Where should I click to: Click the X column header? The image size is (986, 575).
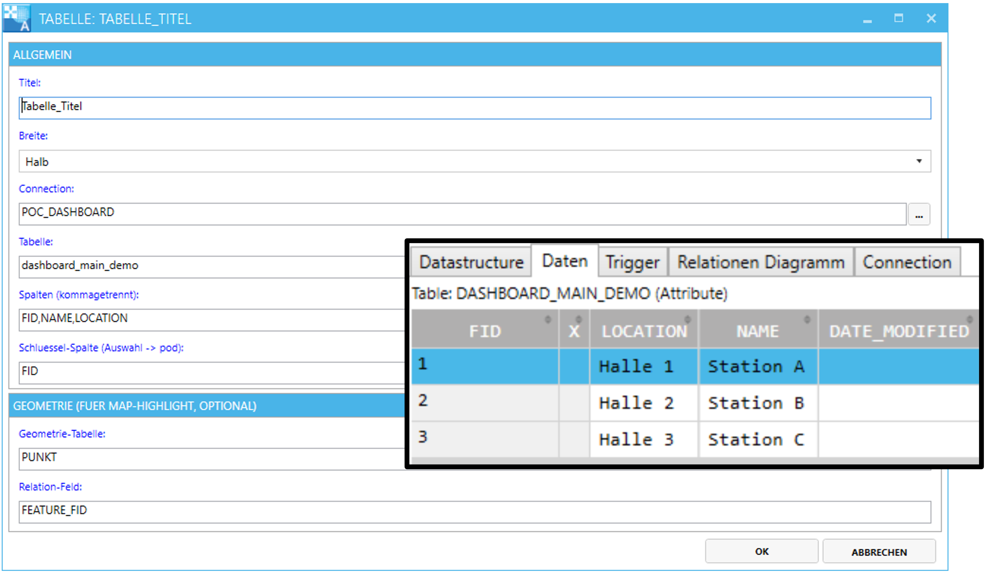(574, 329)
